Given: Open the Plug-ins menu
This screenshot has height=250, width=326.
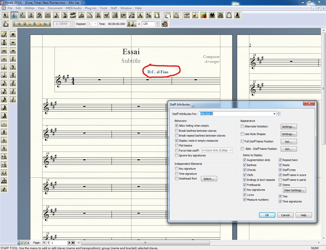Looking at the screenshot, I should [x=90, y=8].
